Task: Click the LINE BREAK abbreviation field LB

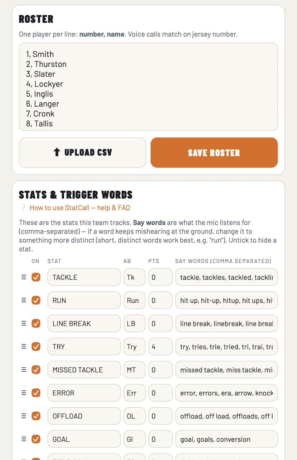Action: point(135,323)
